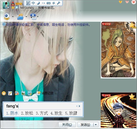137x129 pixels.
Task: Click the safety warning text about 汇款 and 中奖信息
Action: [x=48, y=25]
